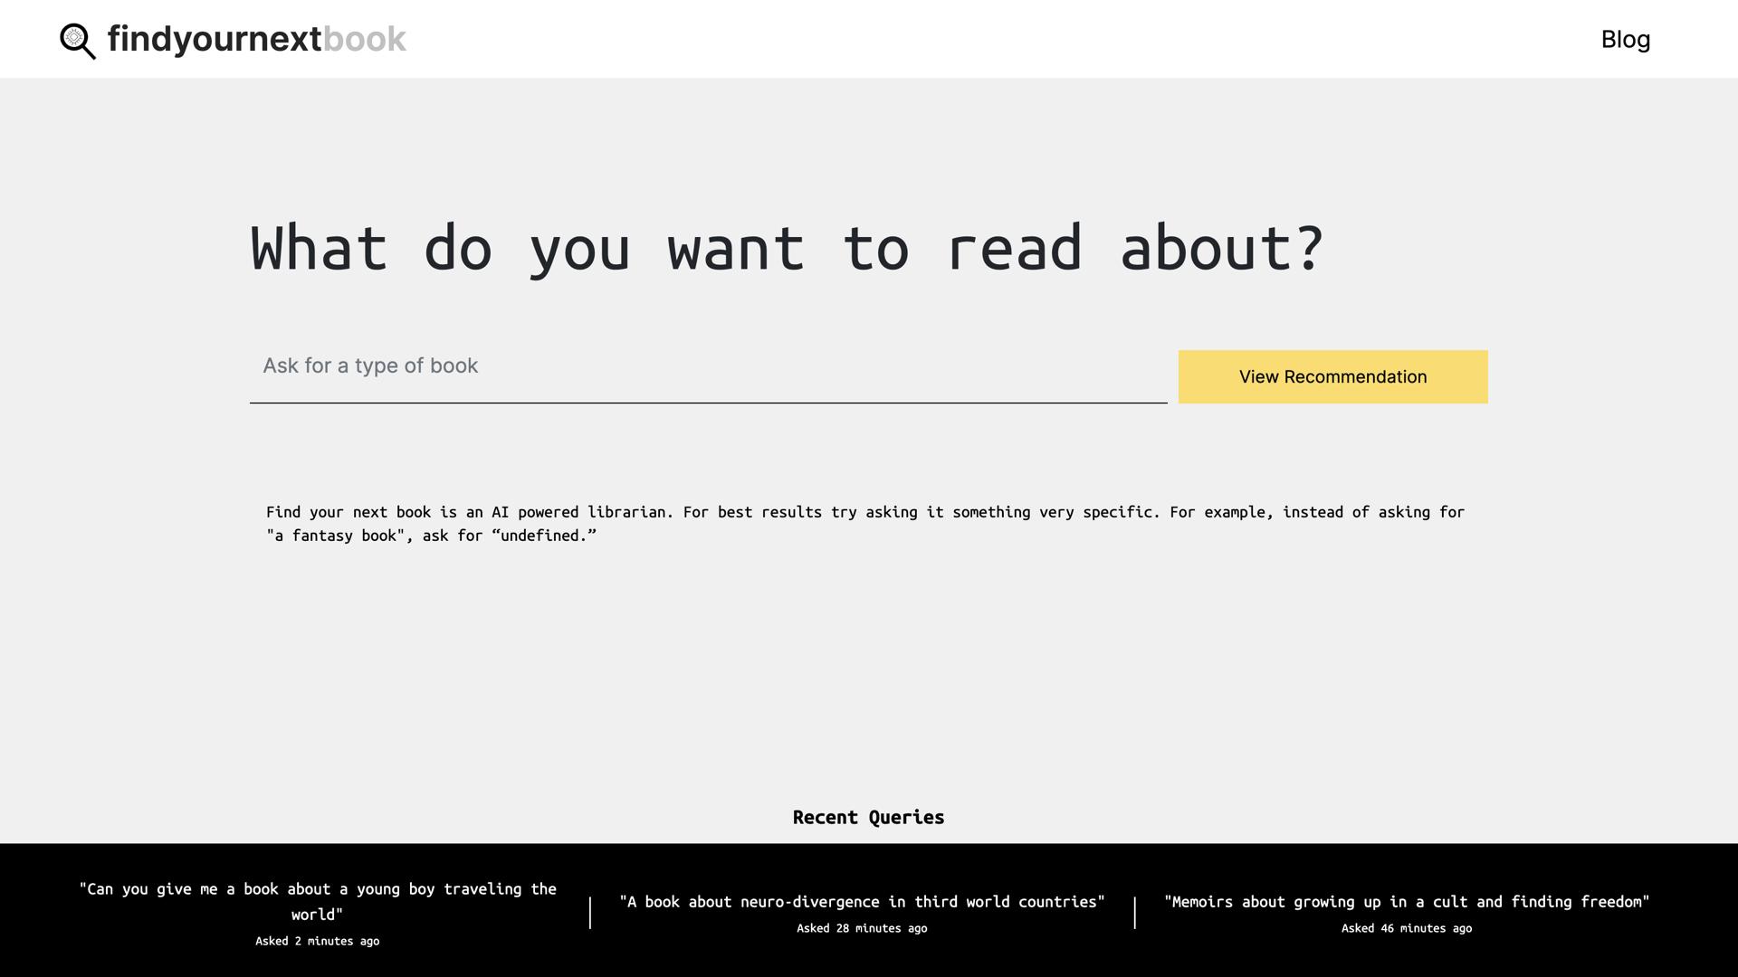This screenshot has height=977, width=1738.
Task: Click "Asked 2 minutes ago" timestamp
Action: [x=318, y=941]
